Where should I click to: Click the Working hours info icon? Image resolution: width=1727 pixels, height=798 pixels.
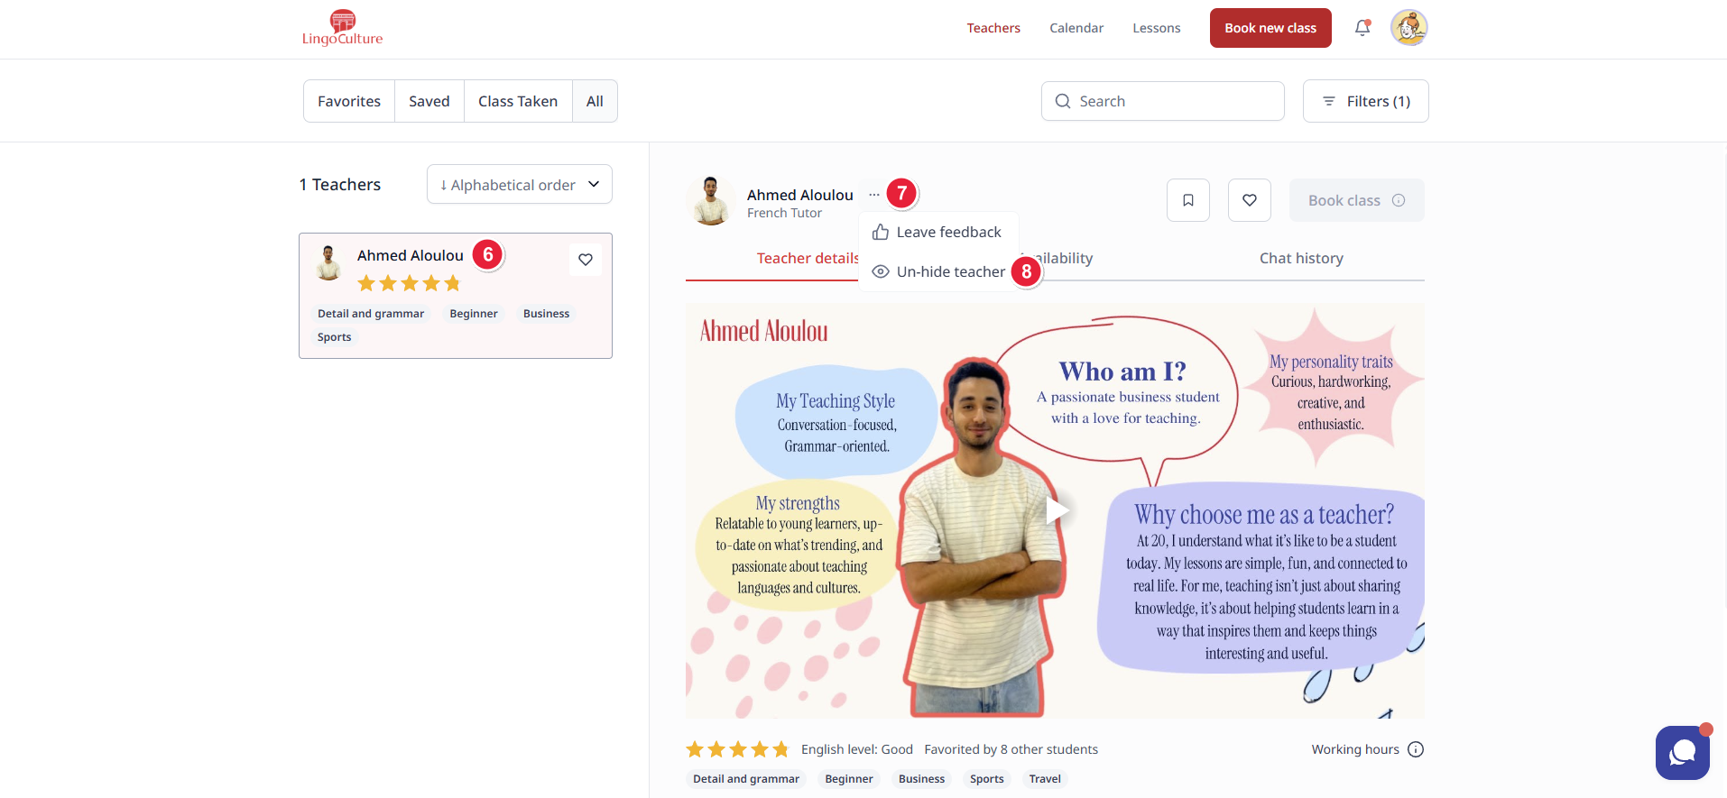coord(1416,749)
